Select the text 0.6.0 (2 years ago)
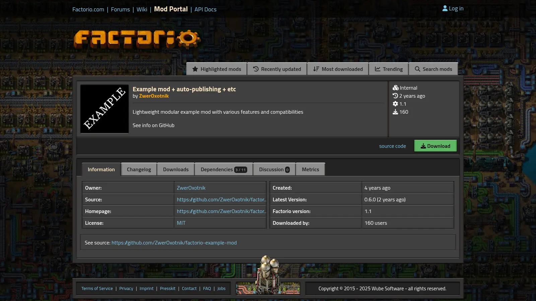536x301 pixels. [x=385, y=199]
